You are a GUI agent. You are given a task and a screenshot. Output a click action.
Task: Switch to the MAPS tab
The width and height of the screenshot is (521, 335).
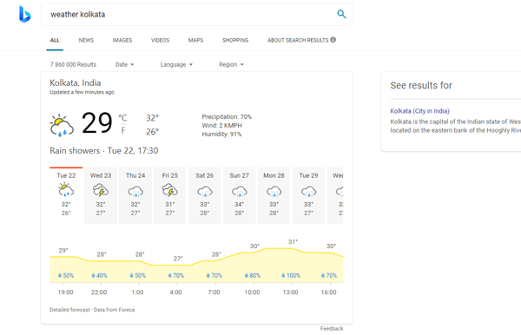[195, 40]
